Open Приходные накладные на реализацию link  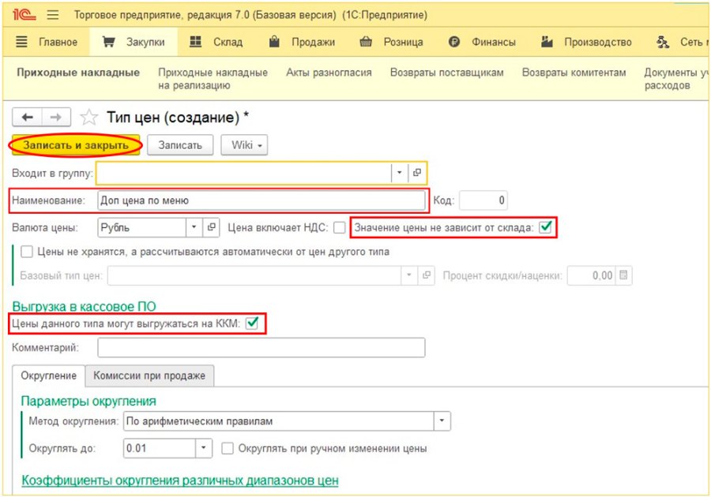click(213, 79)
